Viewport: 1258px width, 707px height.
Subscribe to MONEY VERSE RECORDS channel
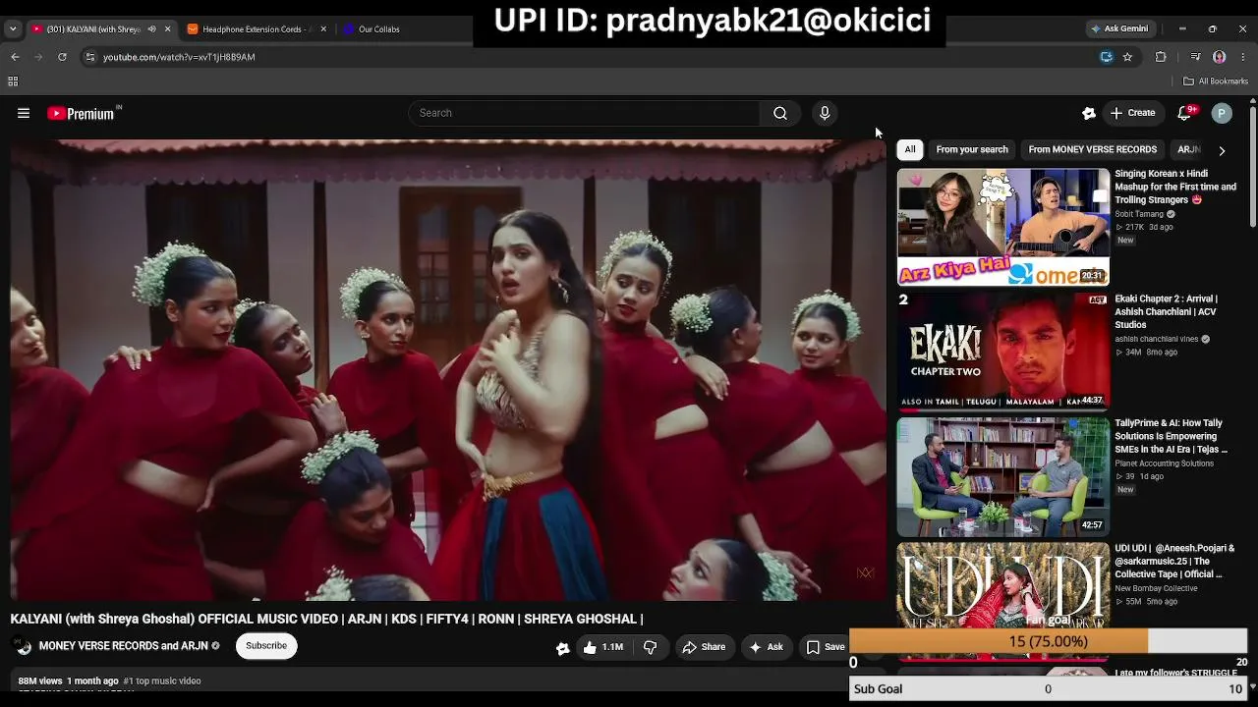tap(266, 646)
